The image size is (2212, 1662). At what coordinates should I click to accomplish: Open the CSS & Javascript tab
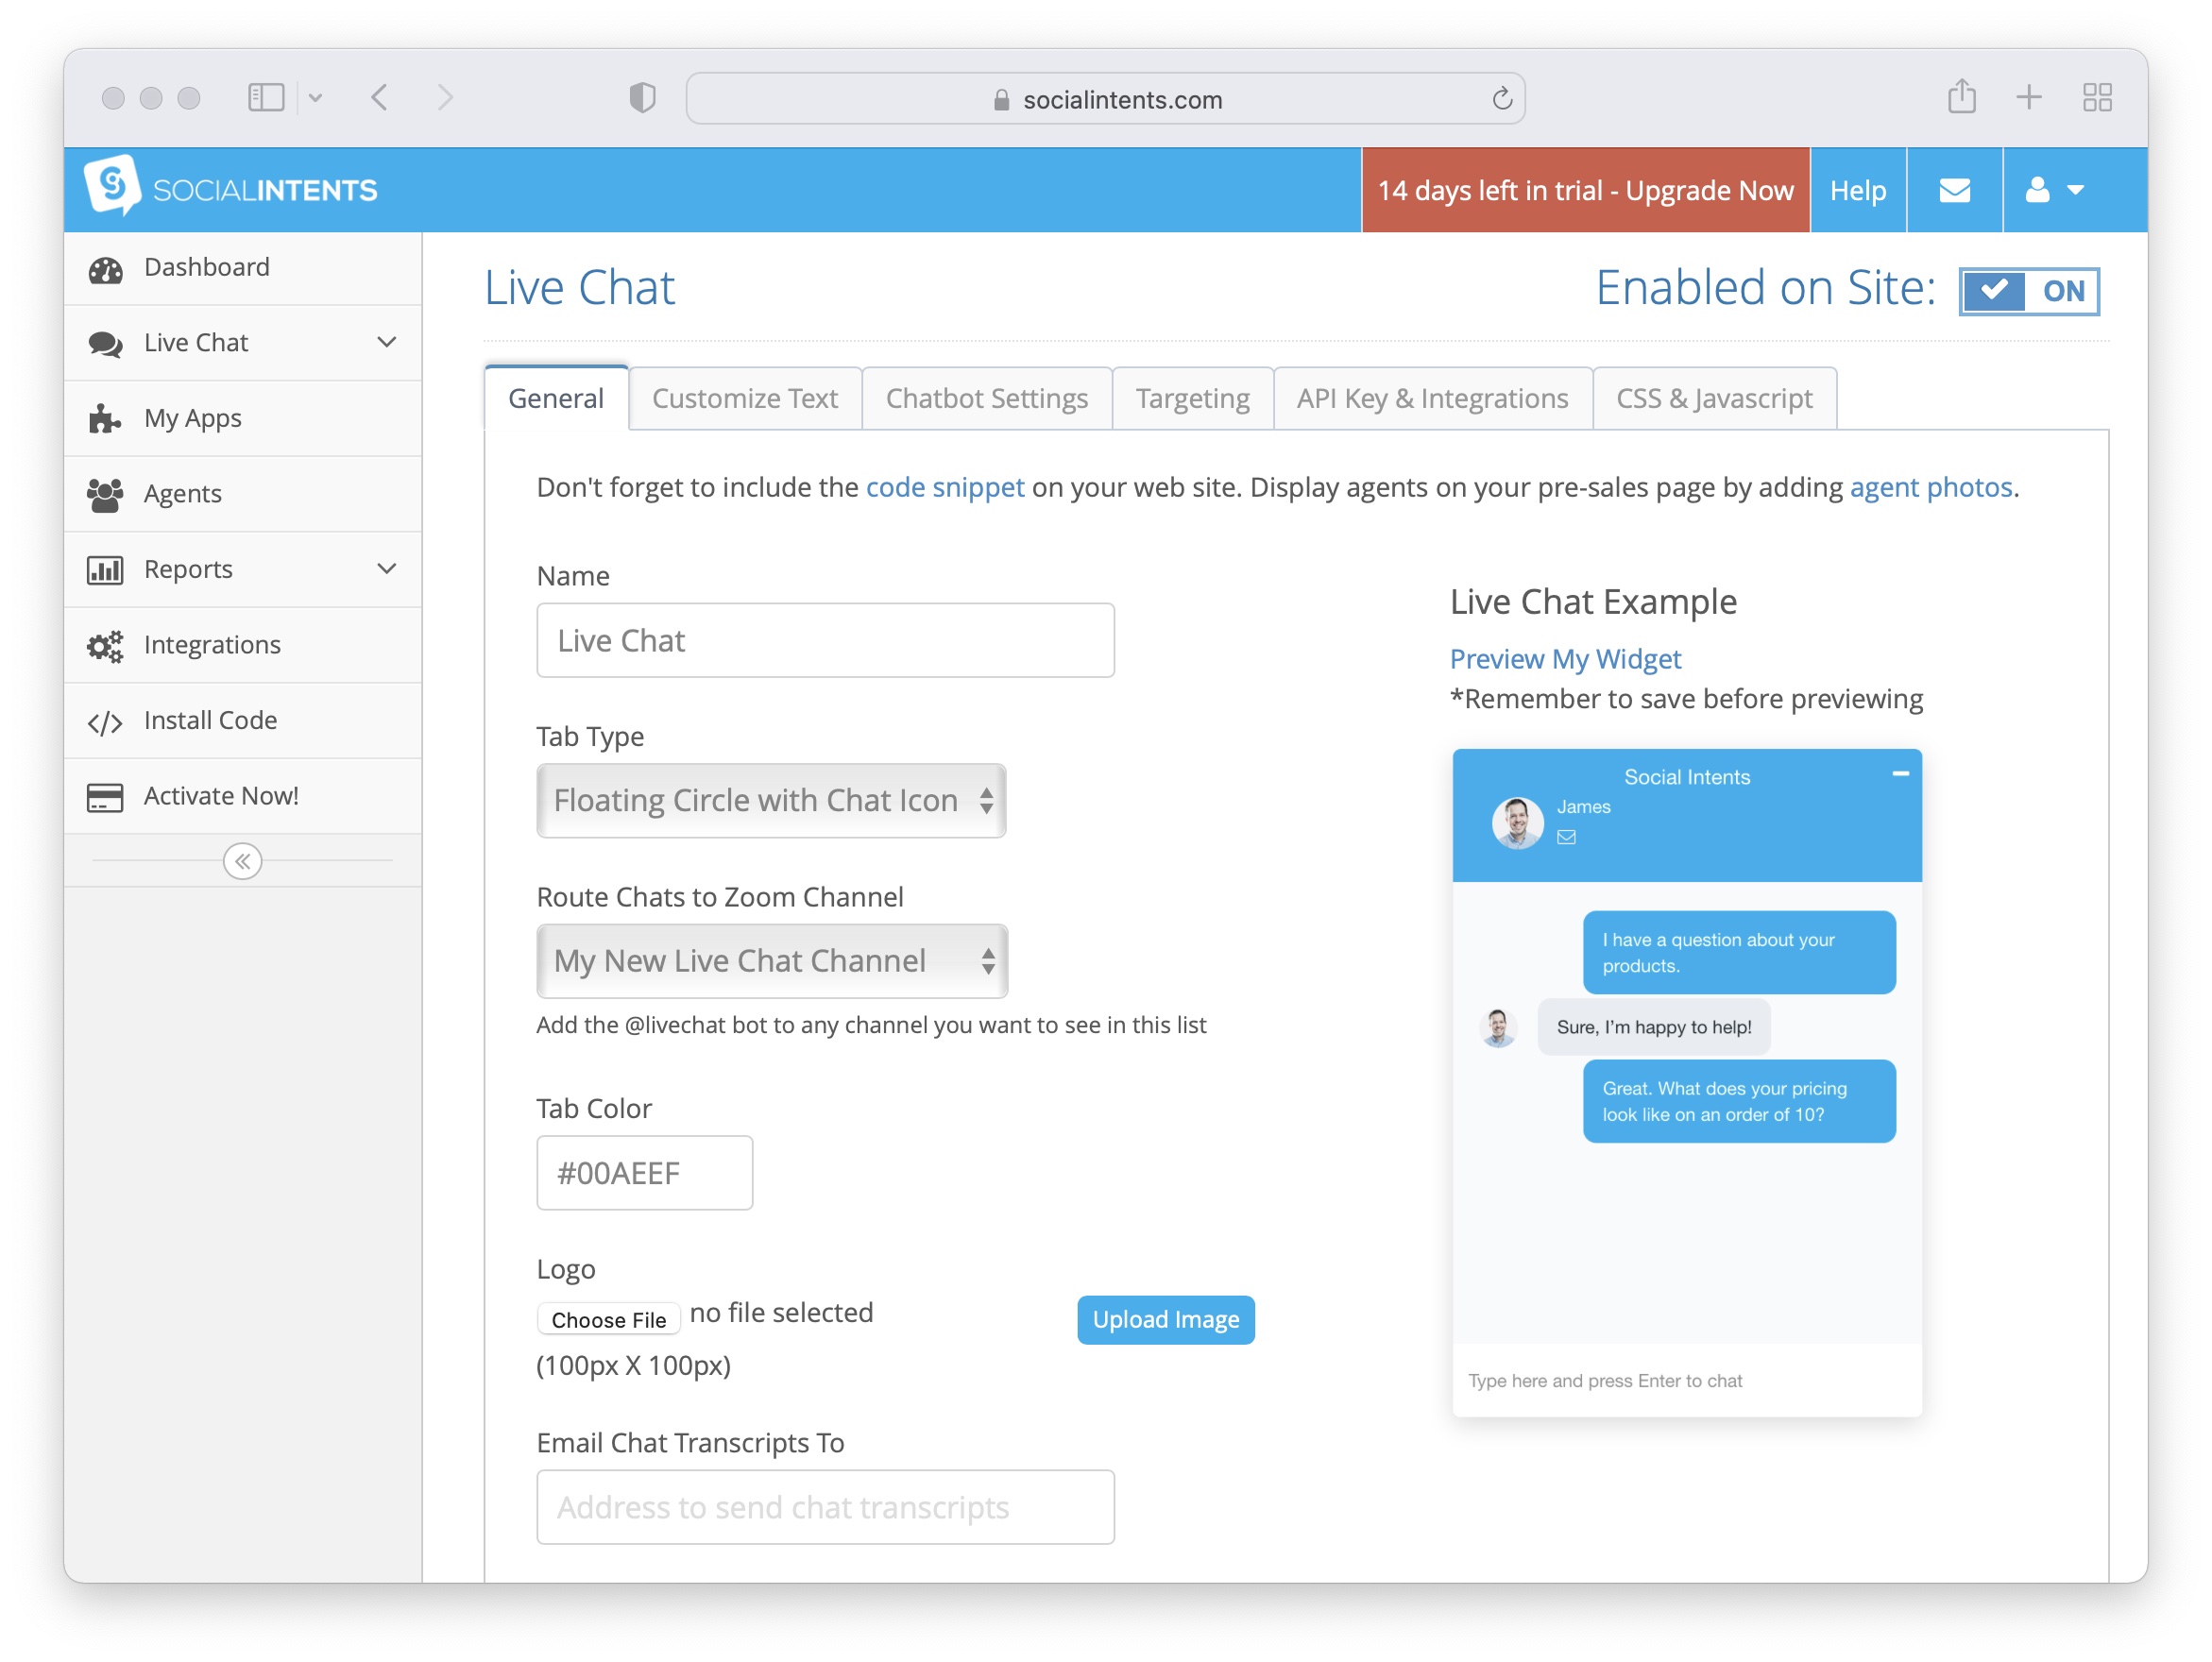[x=1714, y=399]
